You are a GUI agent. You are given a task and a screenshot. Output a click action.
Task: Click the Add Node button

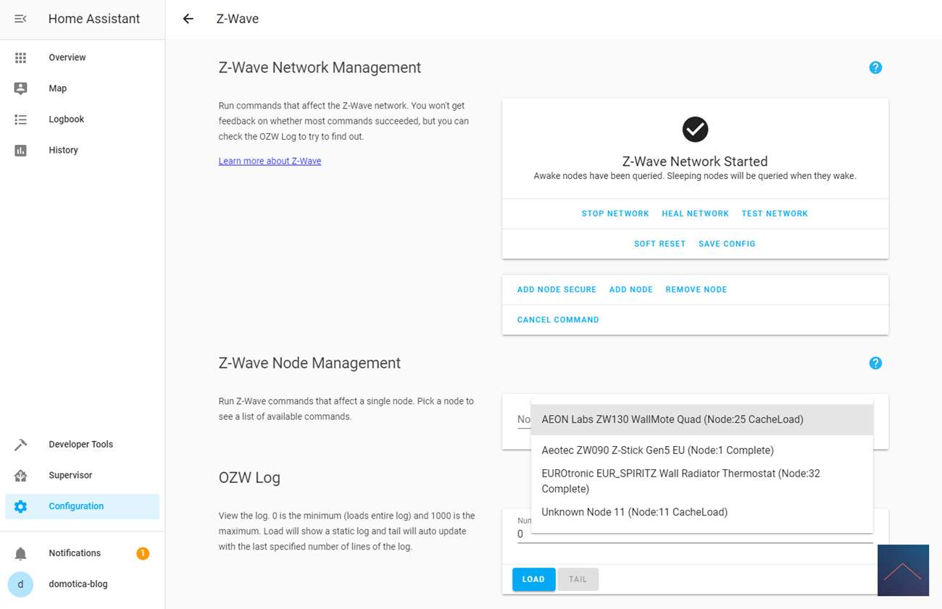(631, 290)
